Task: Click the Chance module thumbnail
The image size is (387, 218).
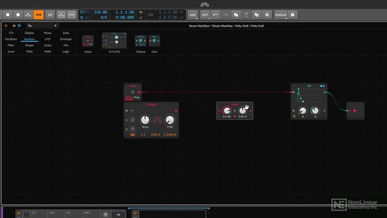Action: (141, 41)
